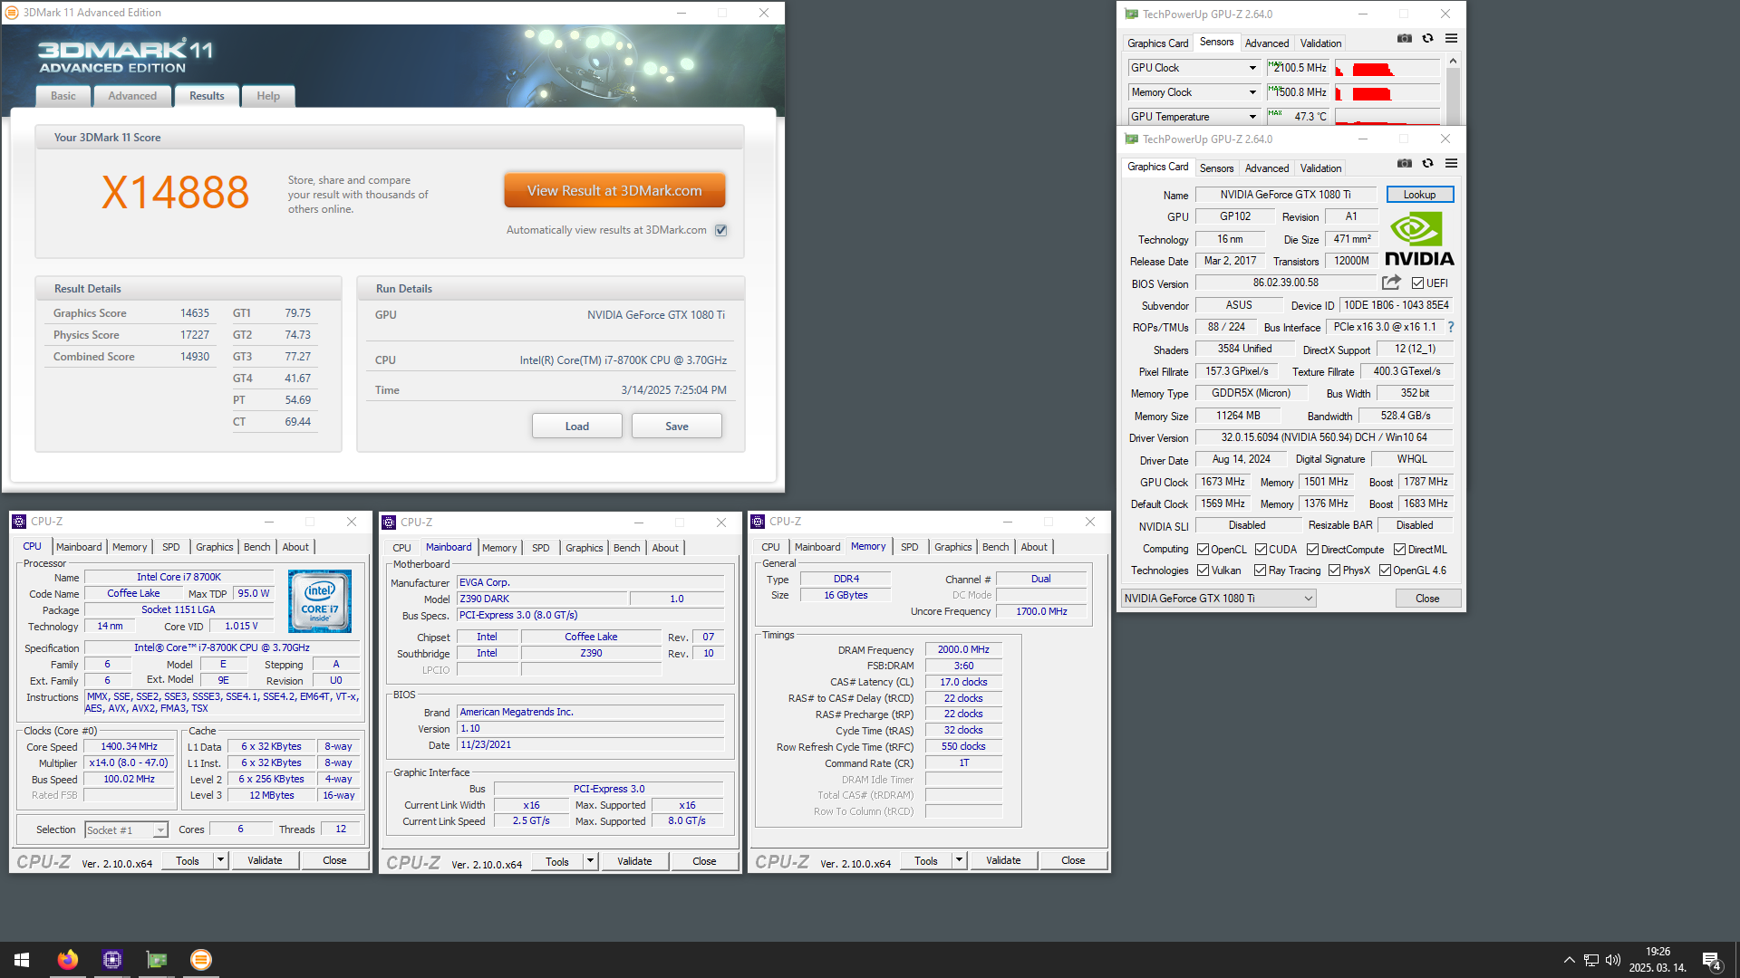Click the Lookup button in GPU-Z

pyautogui.click(x=1419, y=195)
